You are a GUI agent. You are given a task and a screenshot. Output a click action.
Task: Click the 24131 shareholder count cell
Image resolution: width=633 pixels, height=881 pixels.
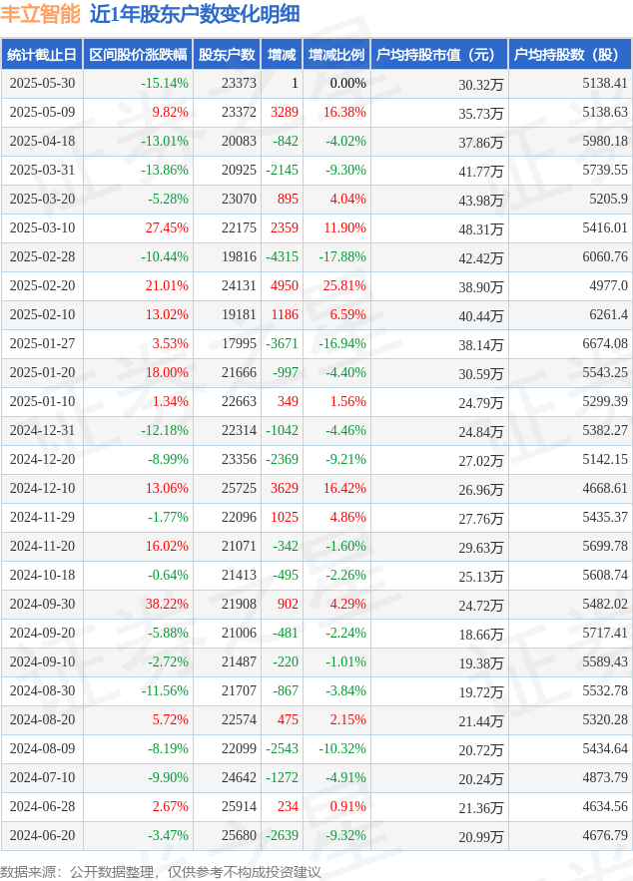coord(227,286)
